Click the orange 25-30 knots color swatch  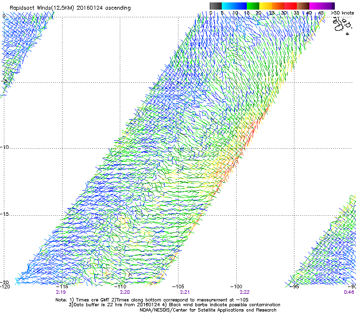point(278,6)
